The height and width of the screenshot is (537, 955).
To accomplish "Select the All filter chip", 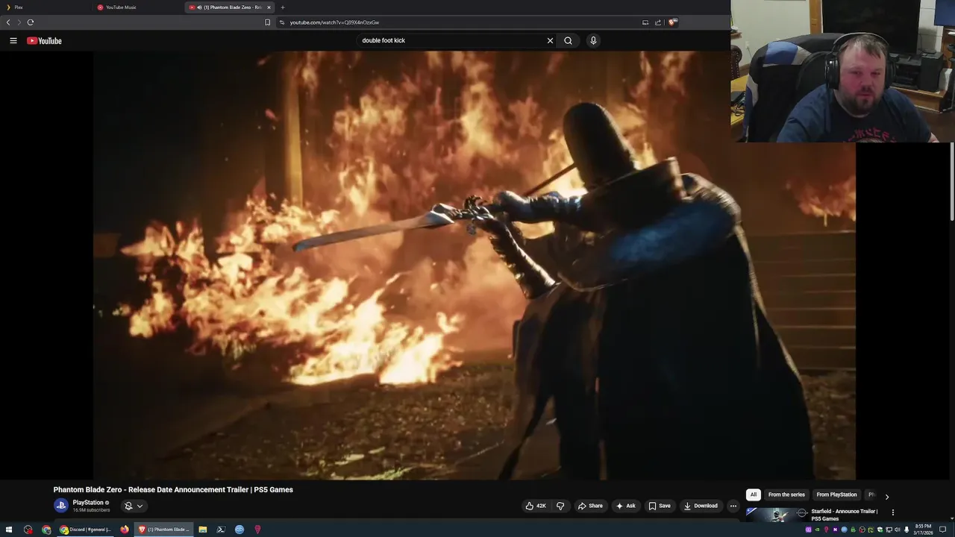I will coord(754,494).
